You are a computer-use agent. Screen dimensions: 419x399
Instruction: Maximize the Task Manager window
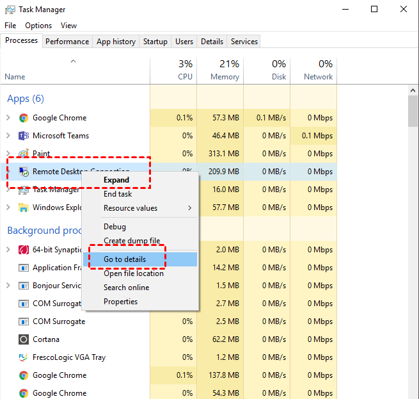pos(374,10)
